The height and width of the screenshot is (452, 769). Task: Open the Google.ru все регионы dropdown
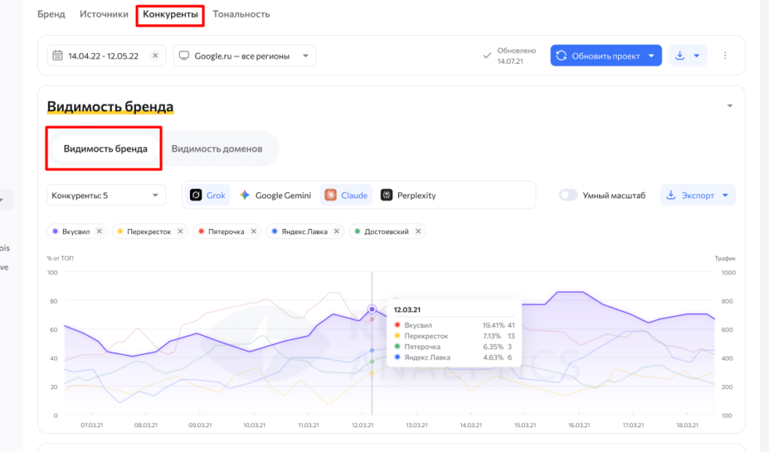245,56
